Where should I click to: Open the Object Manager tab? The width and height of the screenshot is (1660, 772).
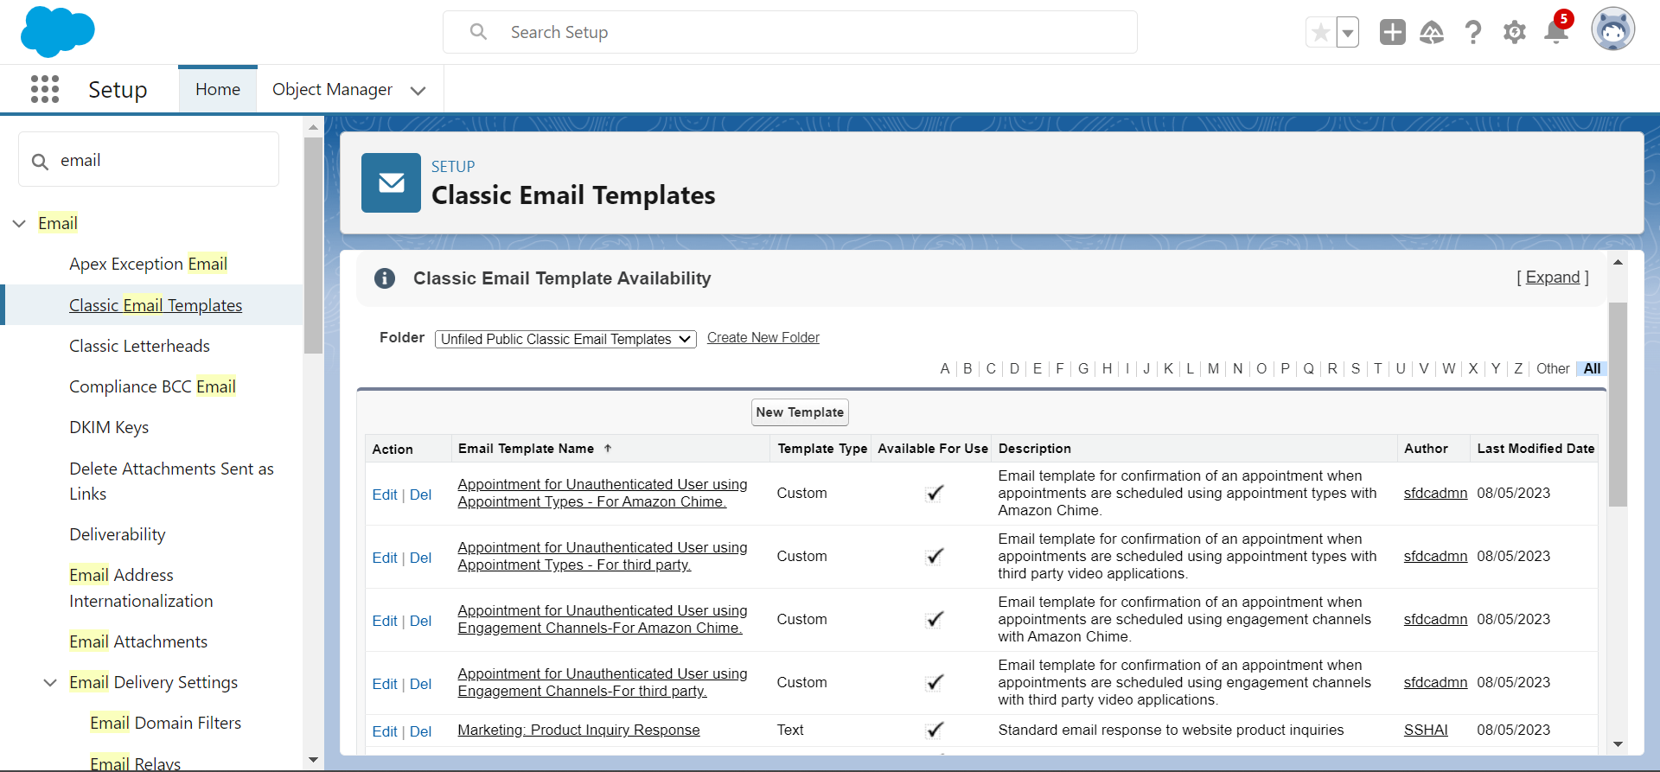click(x=332, y=89)
